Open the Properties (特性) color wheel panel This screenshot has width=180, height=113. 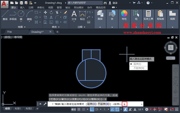tap(124, 16)
